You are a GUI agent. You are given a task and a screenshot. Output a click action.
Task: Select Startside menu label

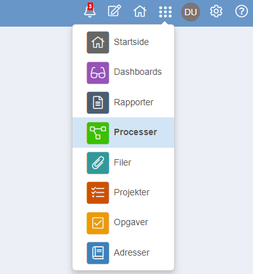click(132, 42)
